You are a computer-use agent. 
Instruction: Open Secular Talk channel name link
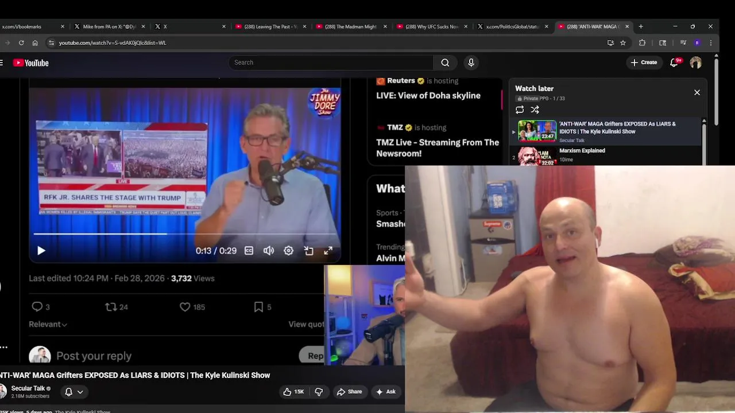(28, 388)
